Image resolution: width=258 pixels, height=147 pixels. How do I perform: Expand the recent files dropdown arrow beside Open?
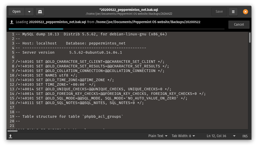click(29, 12)
